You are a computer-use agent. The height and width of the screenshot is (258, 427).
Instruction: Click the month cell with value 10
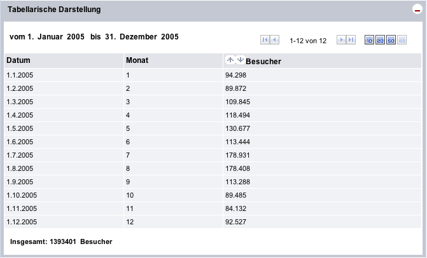click(130, 195)
